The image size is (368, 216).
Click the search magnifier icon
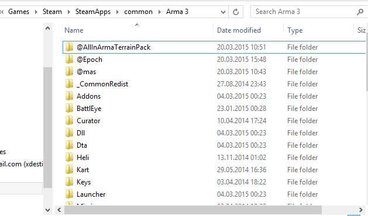360,12
